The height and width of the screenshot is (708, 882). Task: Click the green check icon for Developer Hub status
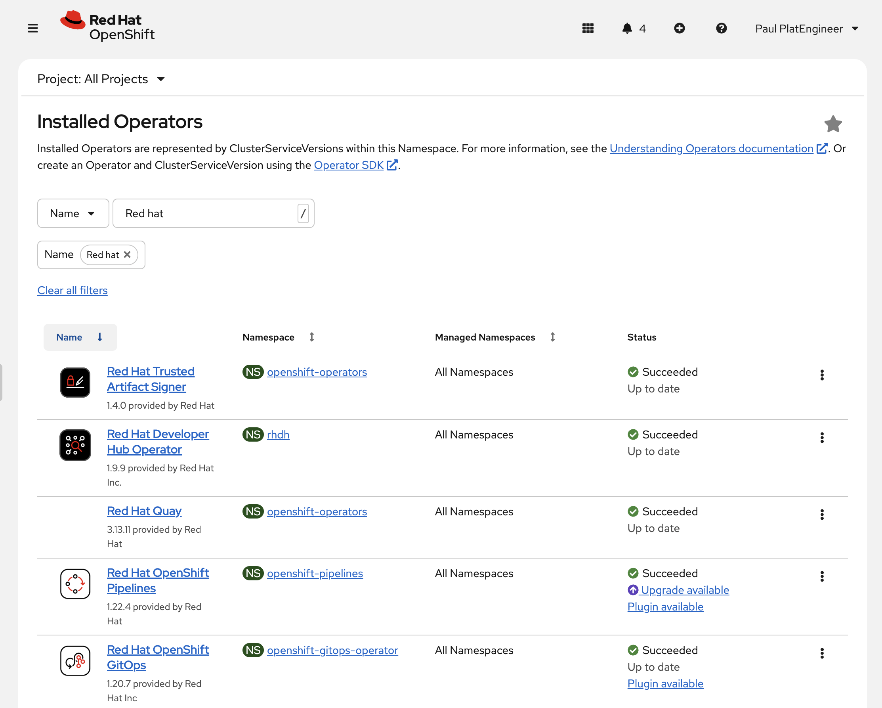tap(633, 434)
